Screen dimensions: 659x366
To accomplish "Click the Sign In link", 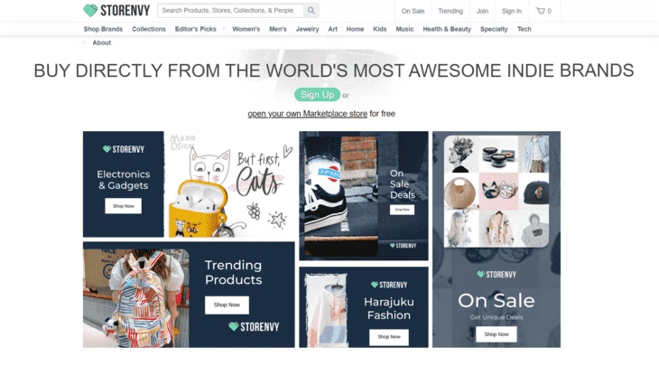I will [512, 11].
